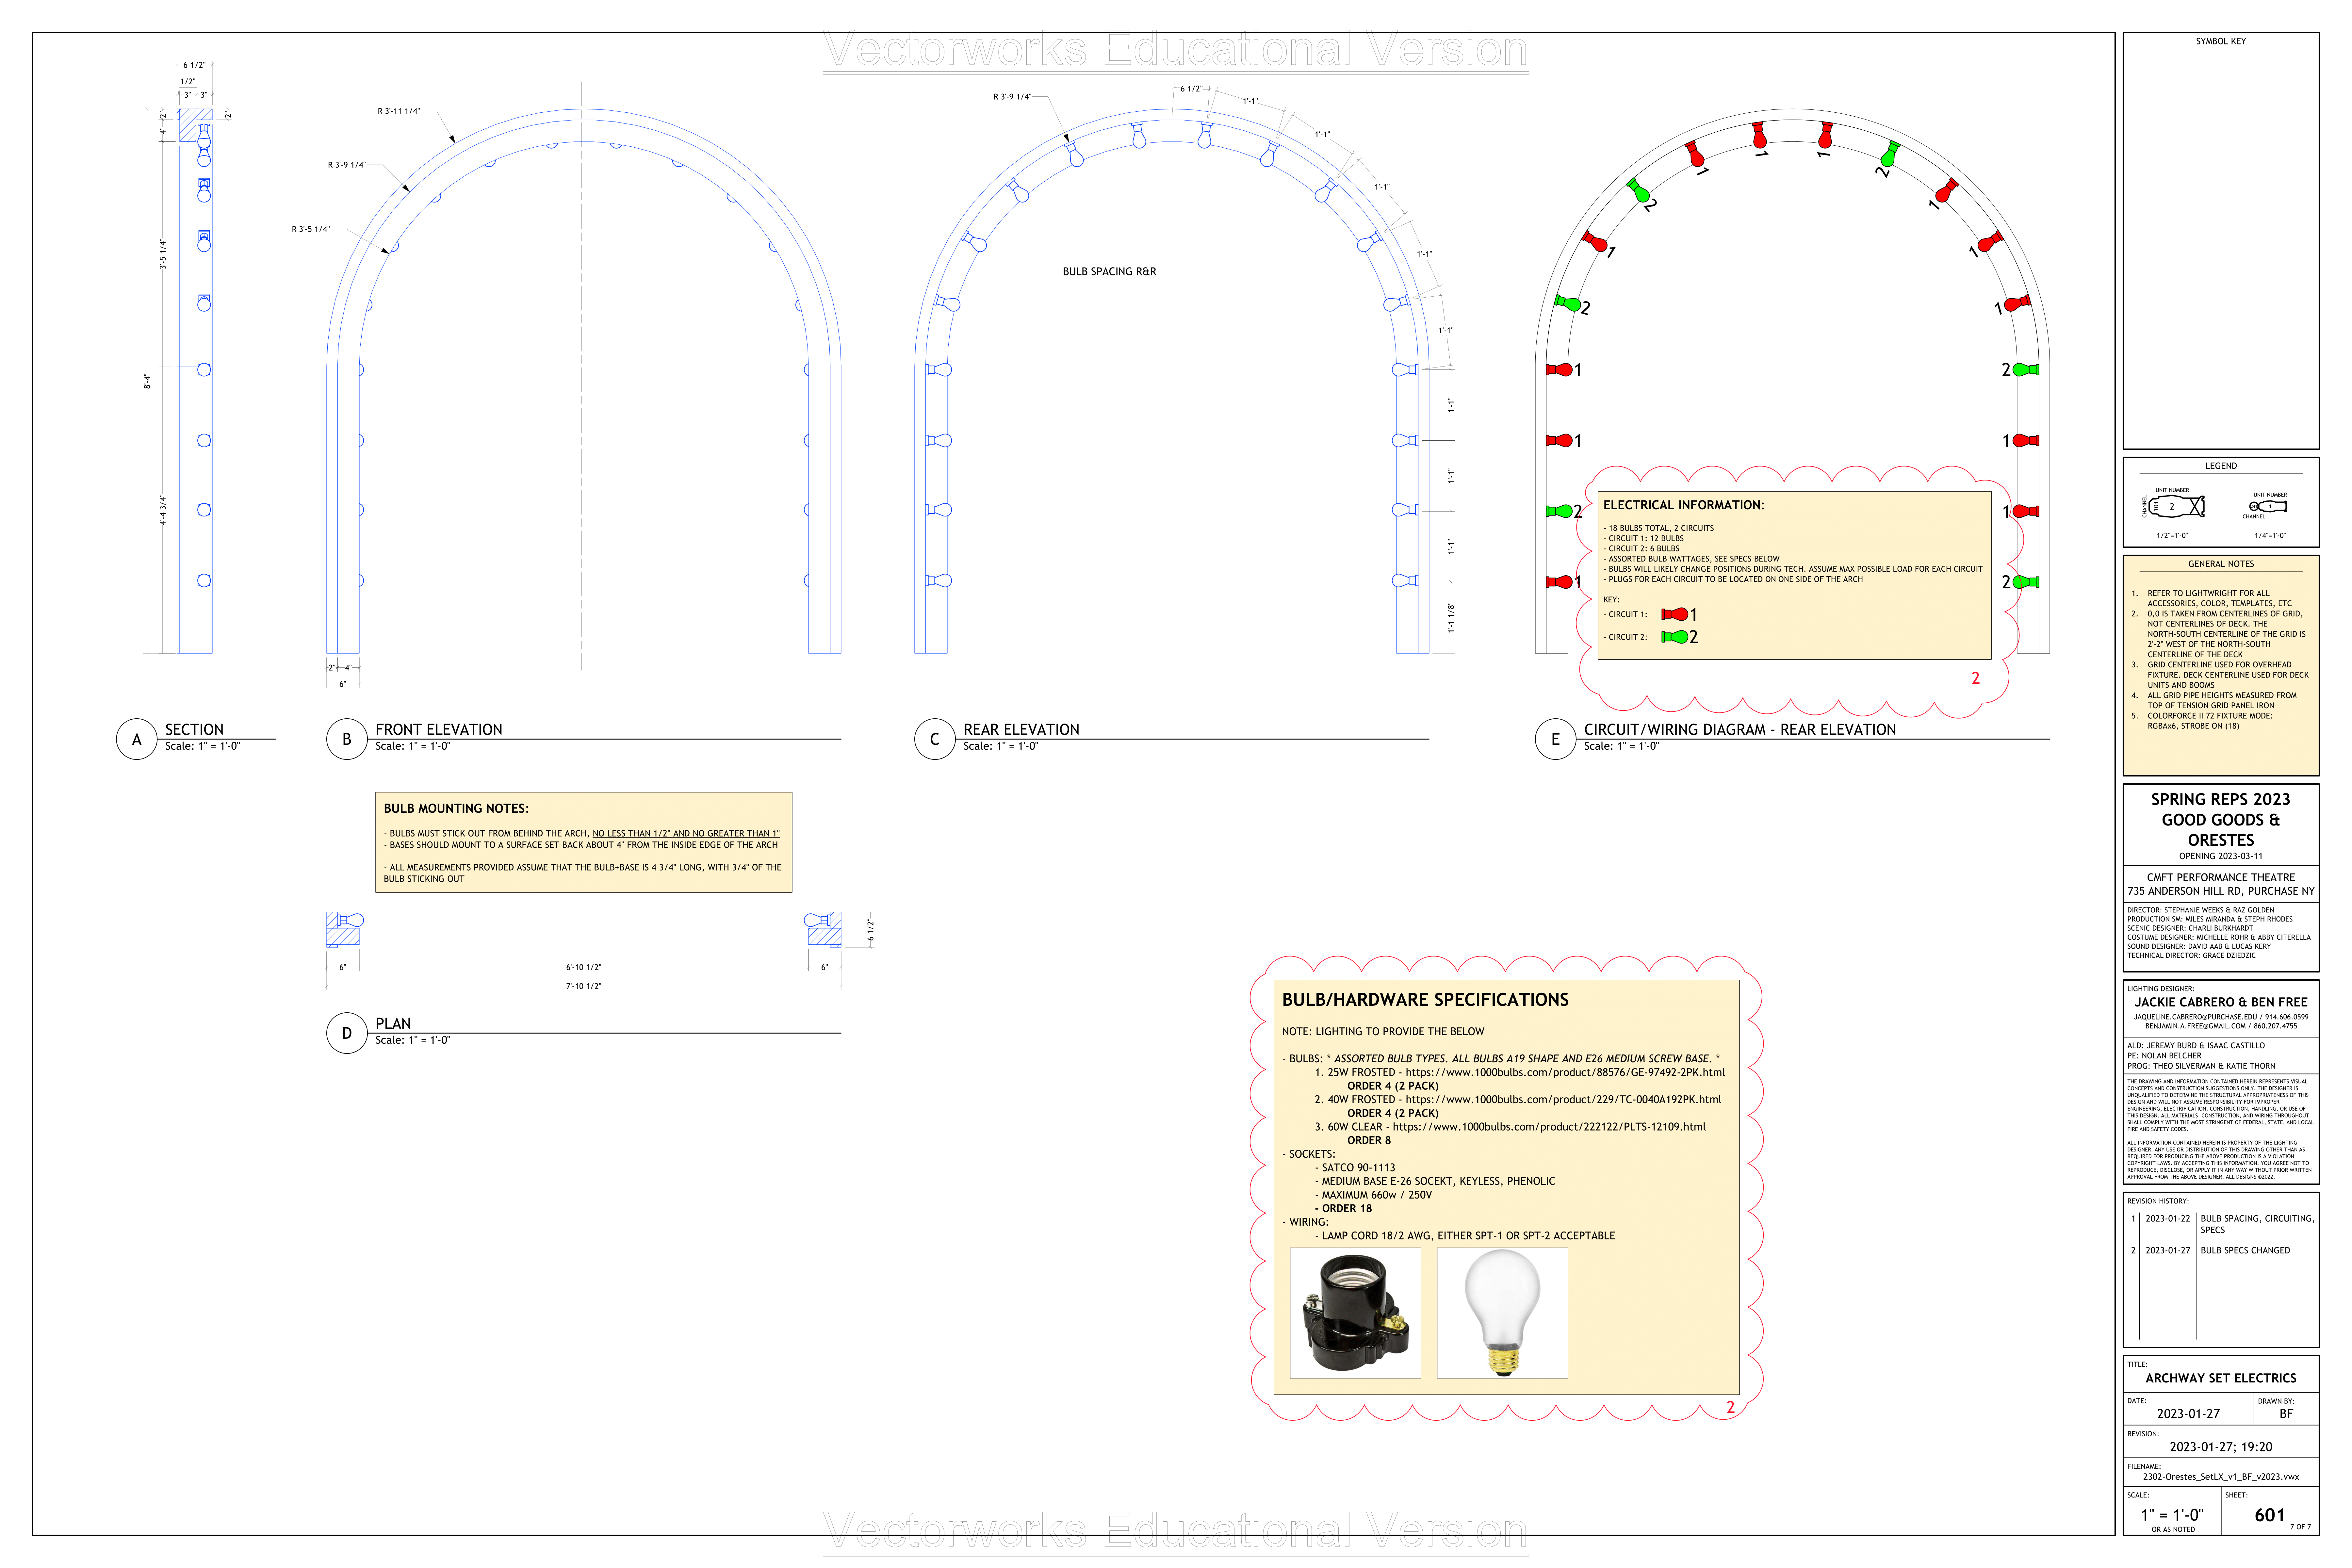Click the 1'-1 1/8" bulb spacing dimension

1451,618
